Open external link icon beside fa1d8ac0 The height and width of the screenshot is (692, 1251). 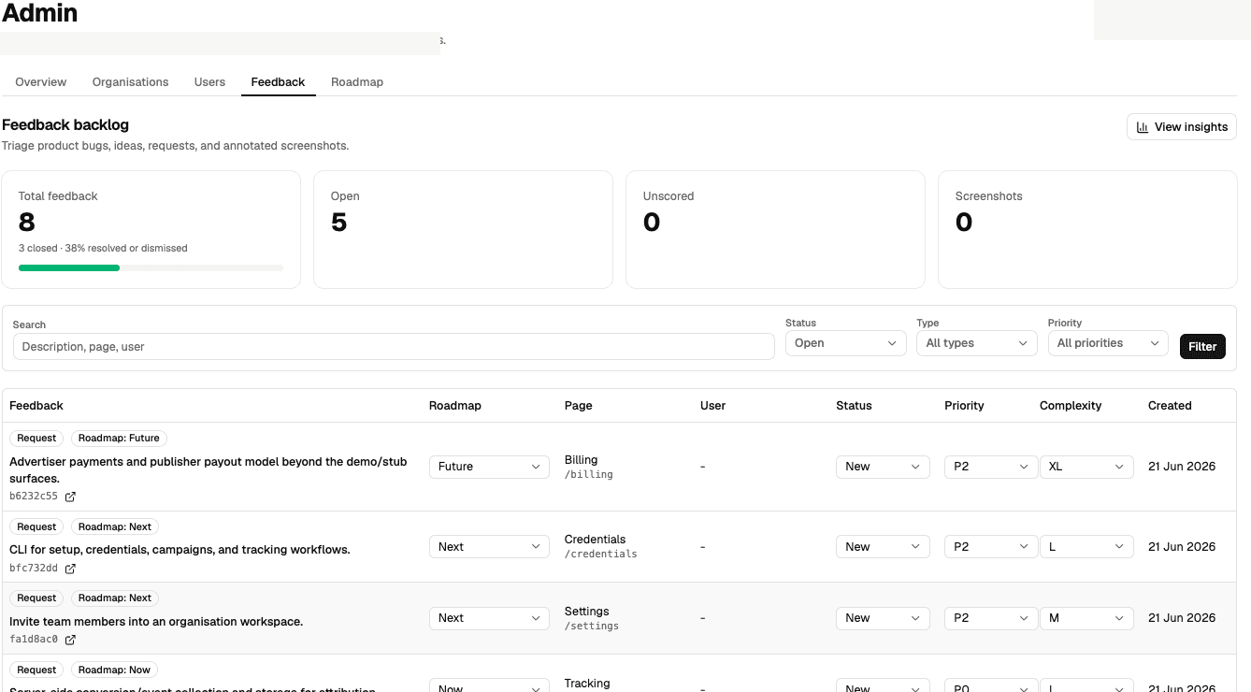tap(70, 640)
